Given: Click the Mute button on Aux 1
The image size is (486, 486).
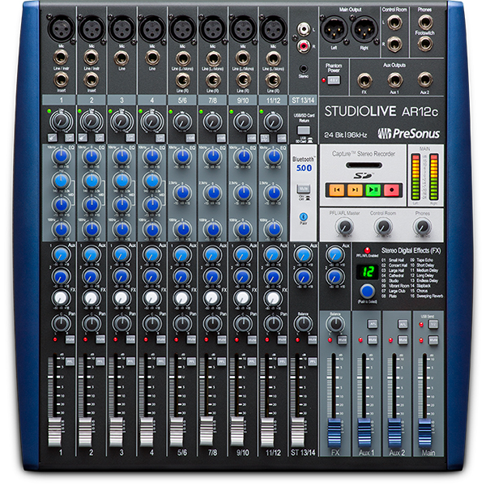Looking at the screenshot, I should (373, 339).
